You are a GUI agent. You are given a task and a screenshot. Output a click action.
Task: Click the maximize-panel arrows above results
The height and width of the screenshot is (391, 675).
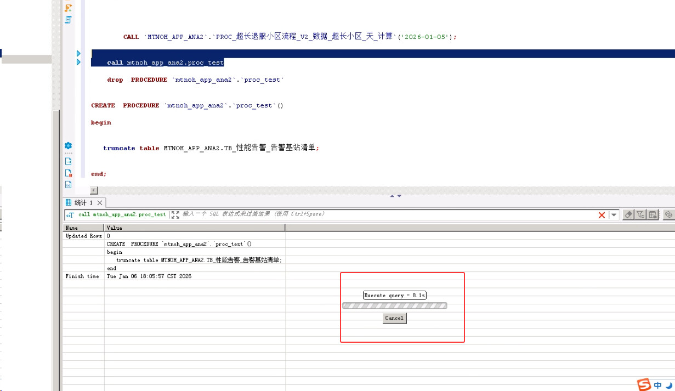point(395,196)
